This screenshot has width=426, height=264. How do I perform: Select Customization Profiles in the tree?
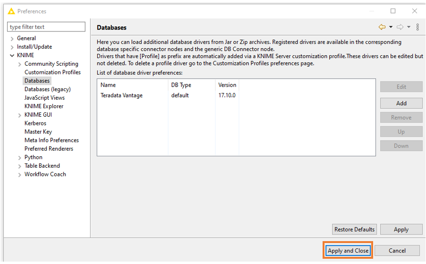52,72
